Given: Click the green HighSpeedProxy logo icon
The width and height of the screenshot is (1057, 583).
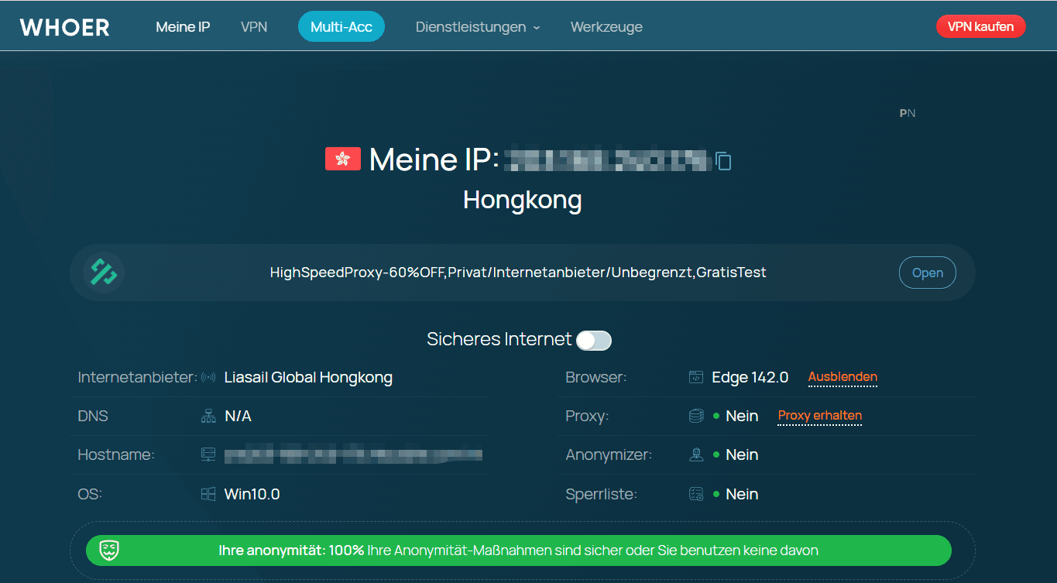Looking at the screenshot, I should point(104,273).
